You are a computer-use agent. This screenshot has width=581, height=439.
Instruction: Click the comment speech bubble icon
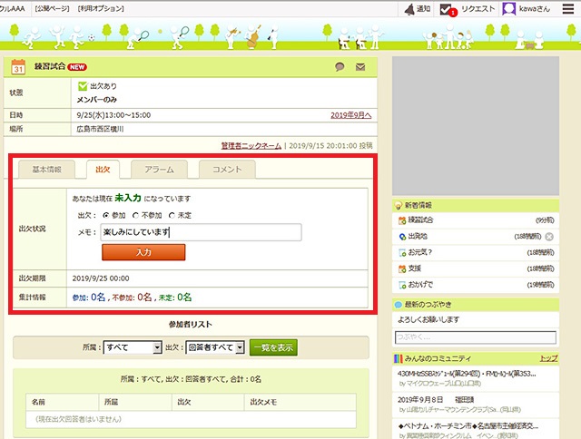click(x=340, y=67)
